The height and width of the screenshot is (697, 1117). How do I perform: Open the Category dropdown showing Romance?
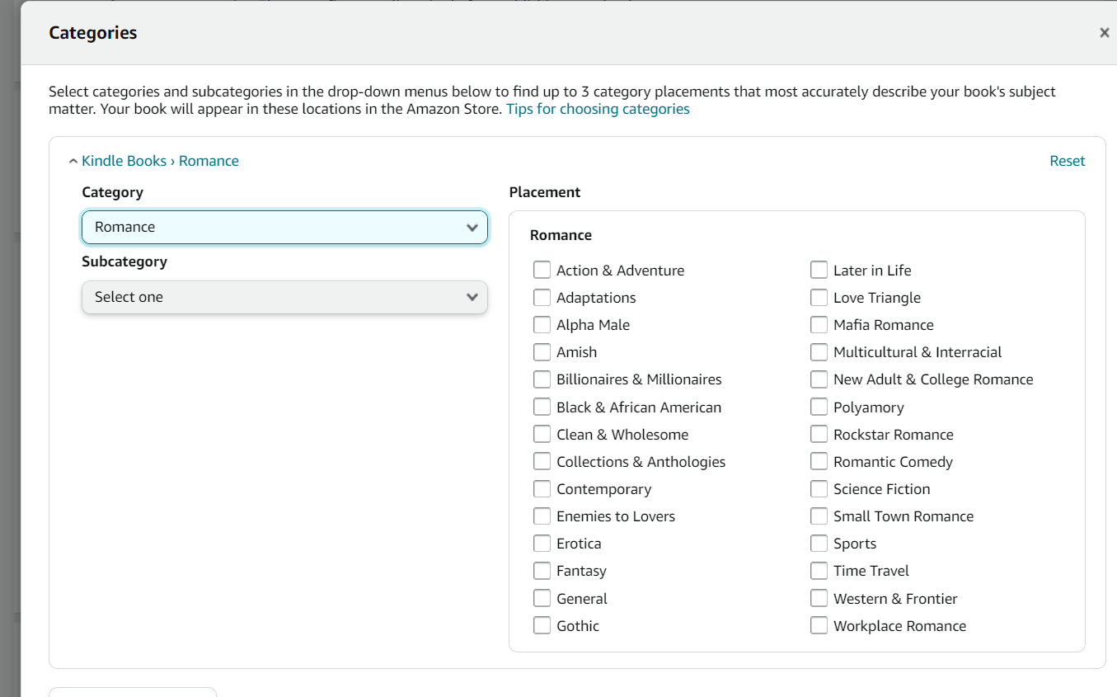point(284,228)
